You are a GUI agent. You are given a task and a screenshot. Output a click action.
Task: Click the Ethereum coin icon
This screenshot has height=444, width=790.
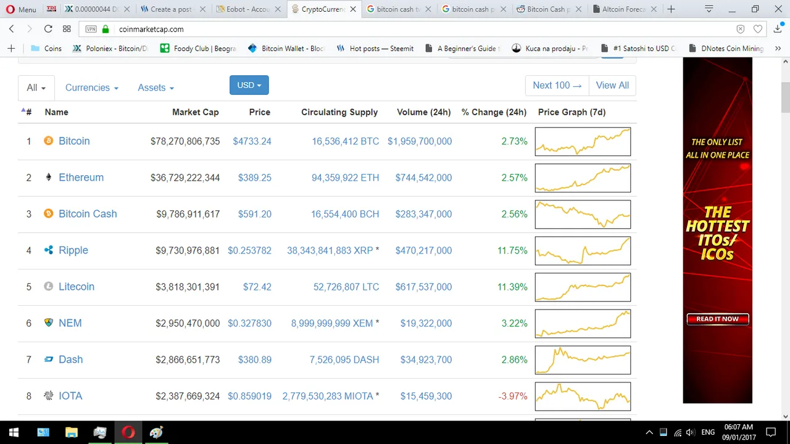[x=49, y=178]
